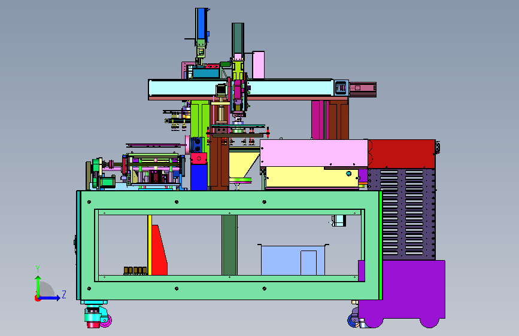This screenshot has width=519, height=336.
Task: Select the pink rail end at gantry right
Action: tap(363, 89)
